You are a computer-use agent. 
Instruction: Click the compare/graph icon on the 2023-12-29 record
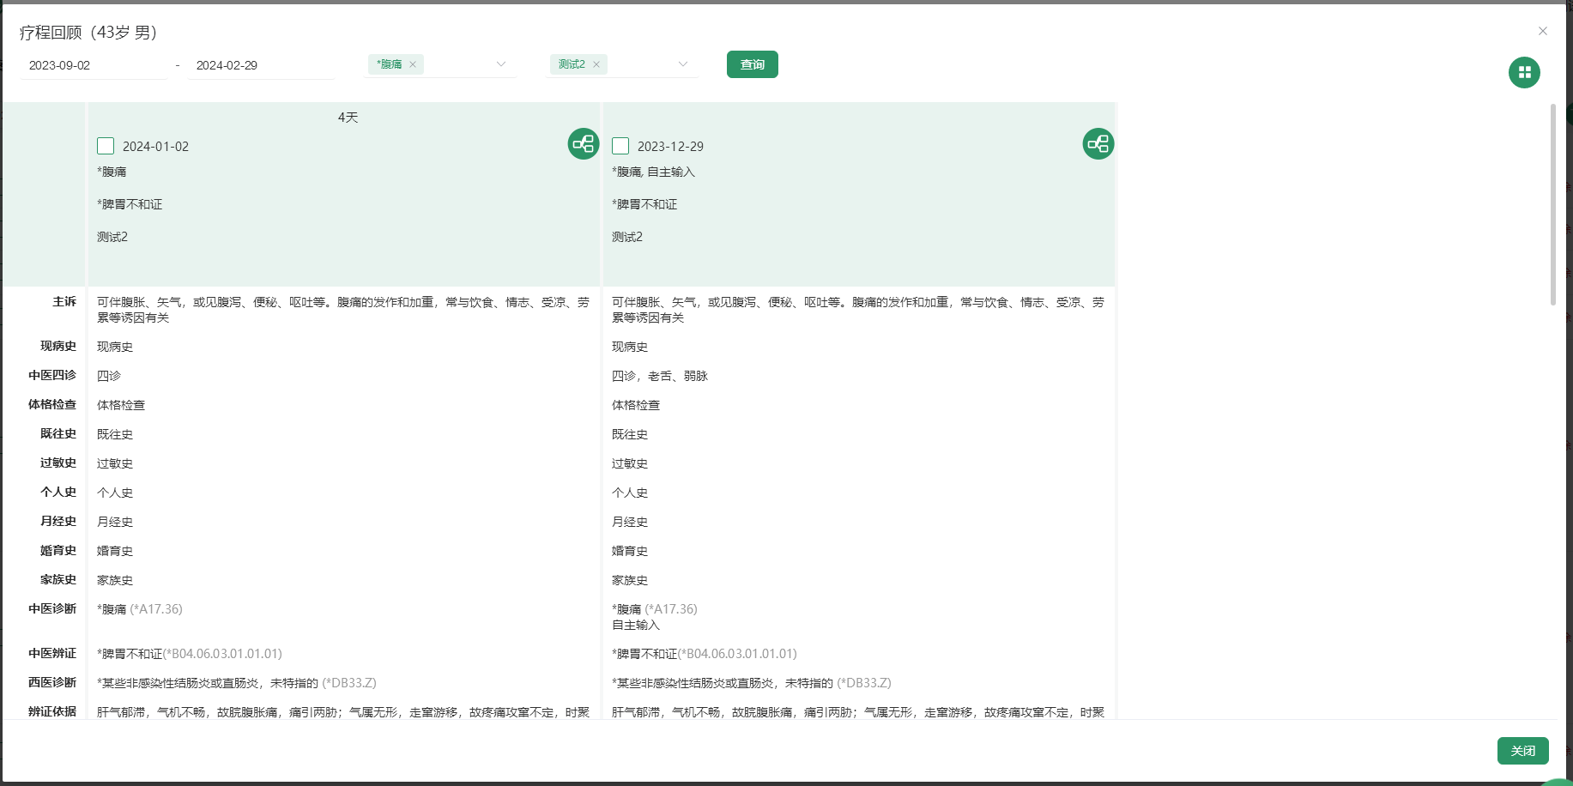(1098, 144)
